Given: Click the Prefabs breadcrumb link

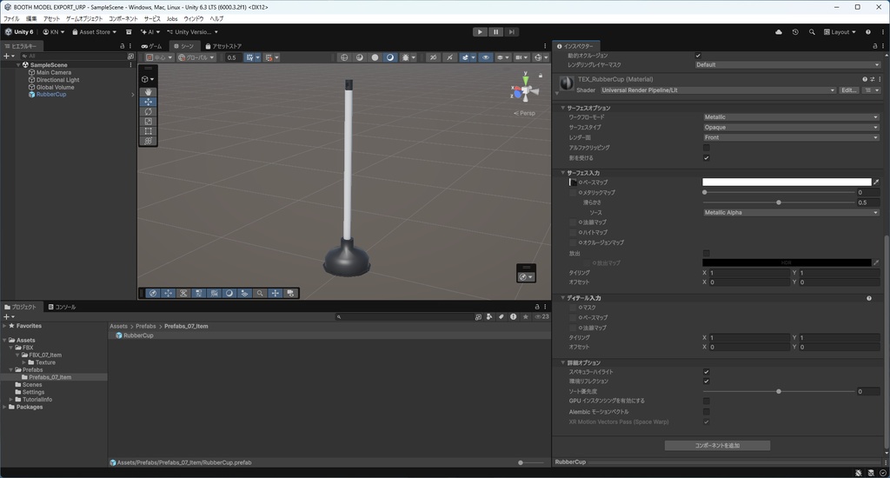Looking at the screenshot, I should (146, 327).
